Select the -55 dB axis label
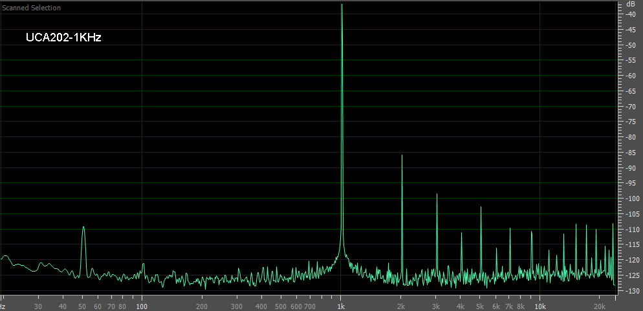 tap(630, 61)
